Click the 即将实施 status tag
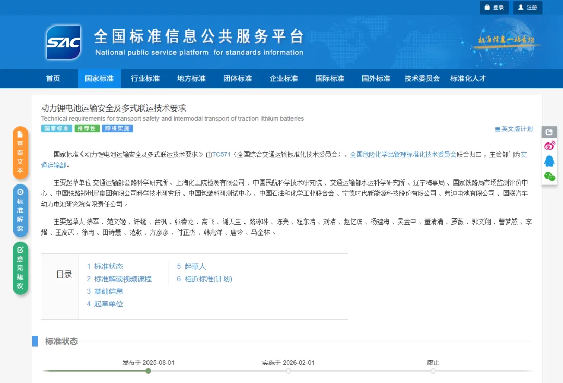Viewport: 563px width, 383px height. pyautogui.click(x=118, y=128)
